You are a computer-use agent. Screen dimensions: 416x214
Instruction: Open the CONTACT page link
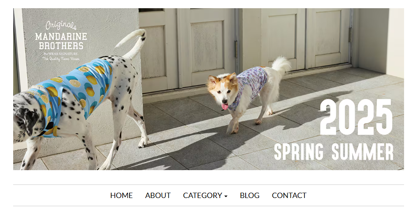(289, 196)
